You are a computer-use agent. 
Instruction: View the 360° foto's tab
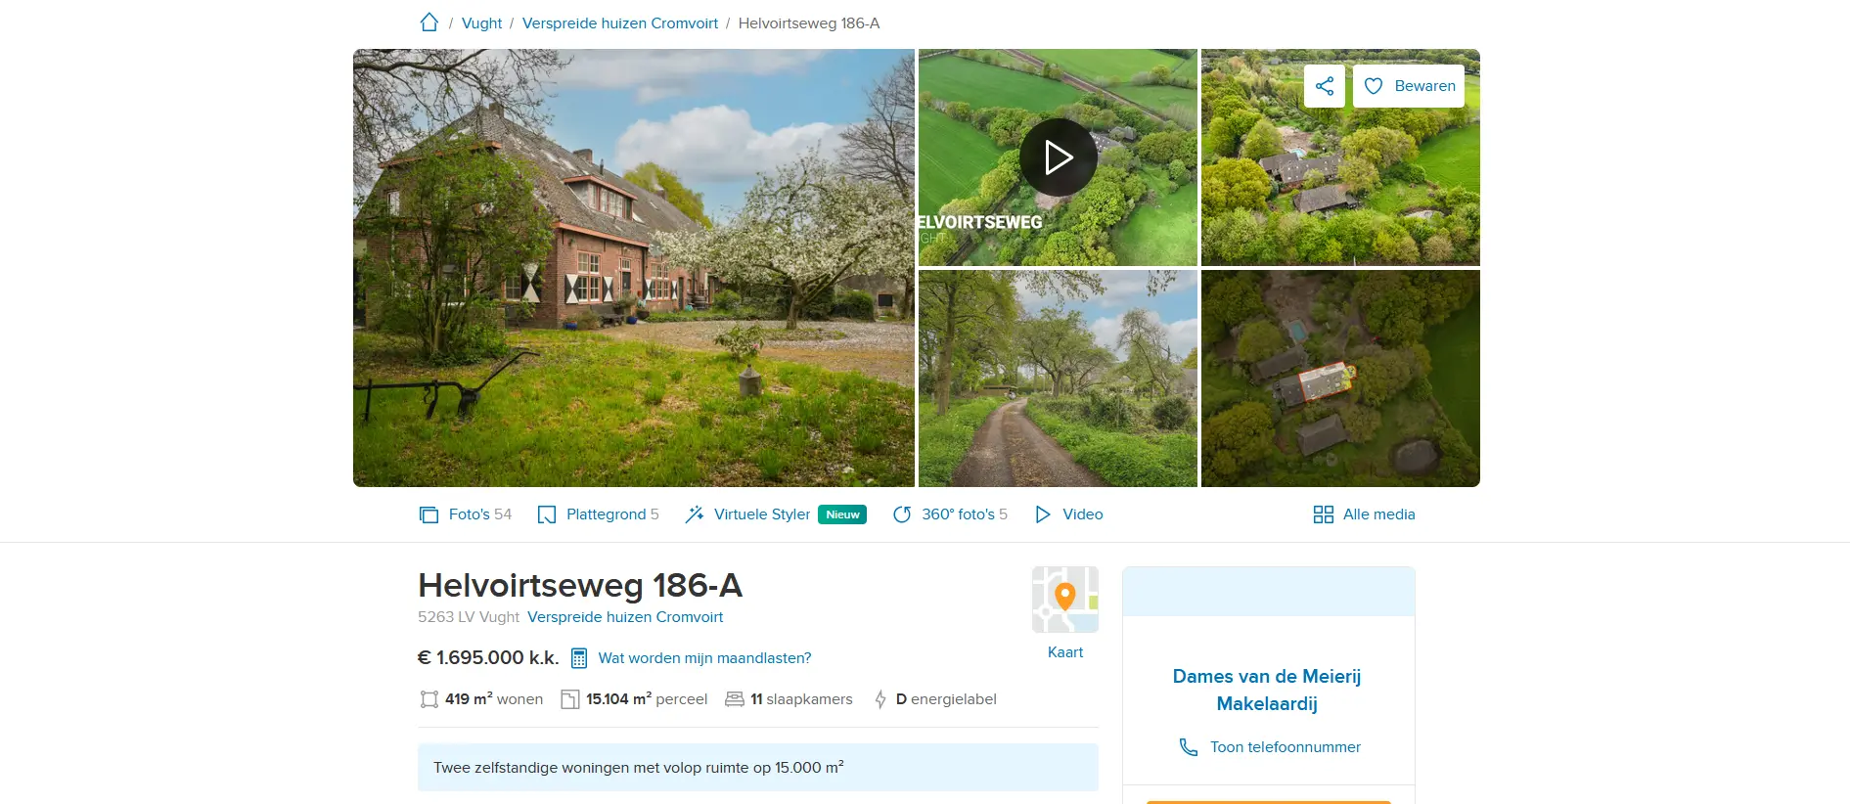click(x=950, y=514)
